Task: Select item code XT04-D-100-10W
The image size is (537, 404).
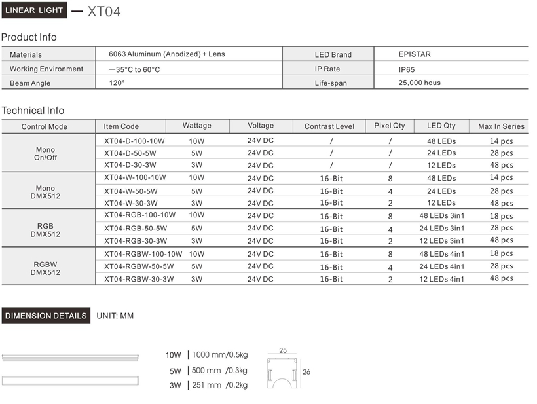Action: pos(134,141)
